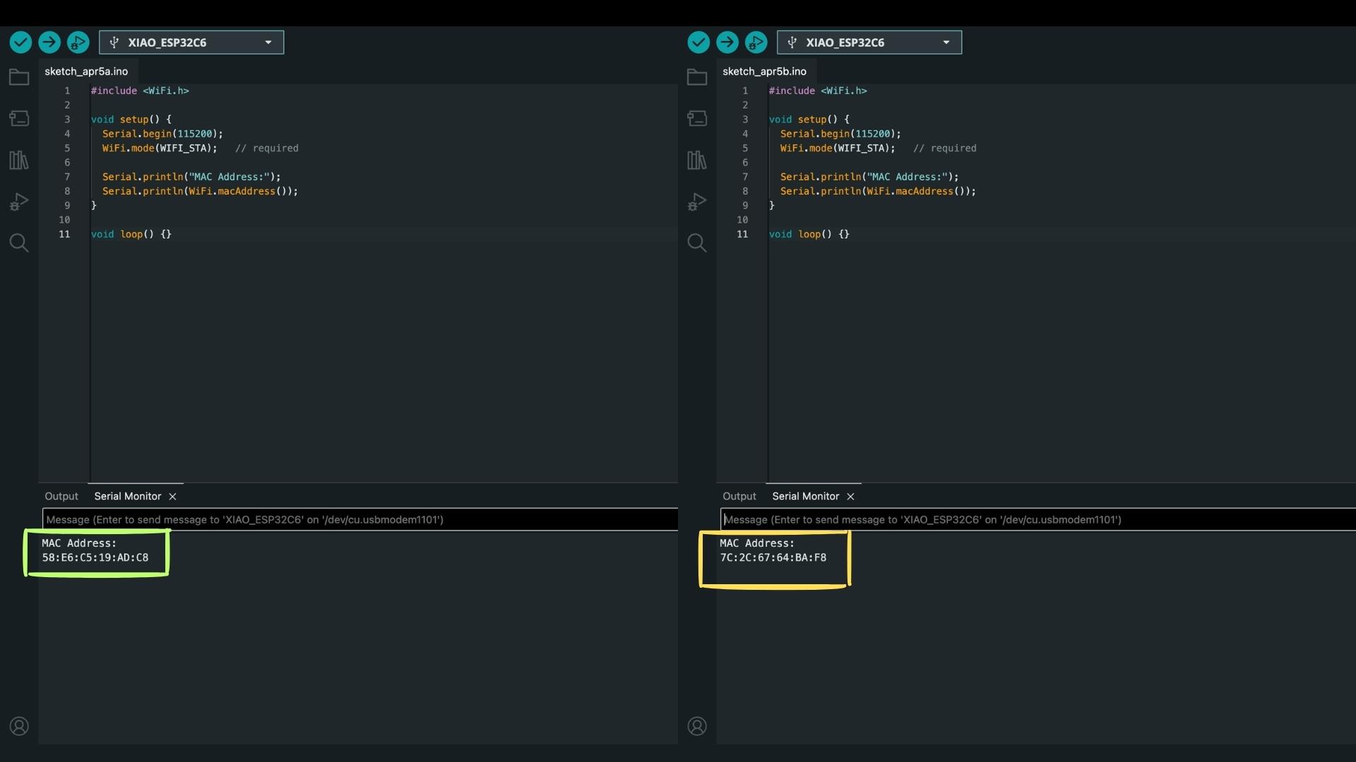Switch to Output tab in right IDE

click(739, 496)
